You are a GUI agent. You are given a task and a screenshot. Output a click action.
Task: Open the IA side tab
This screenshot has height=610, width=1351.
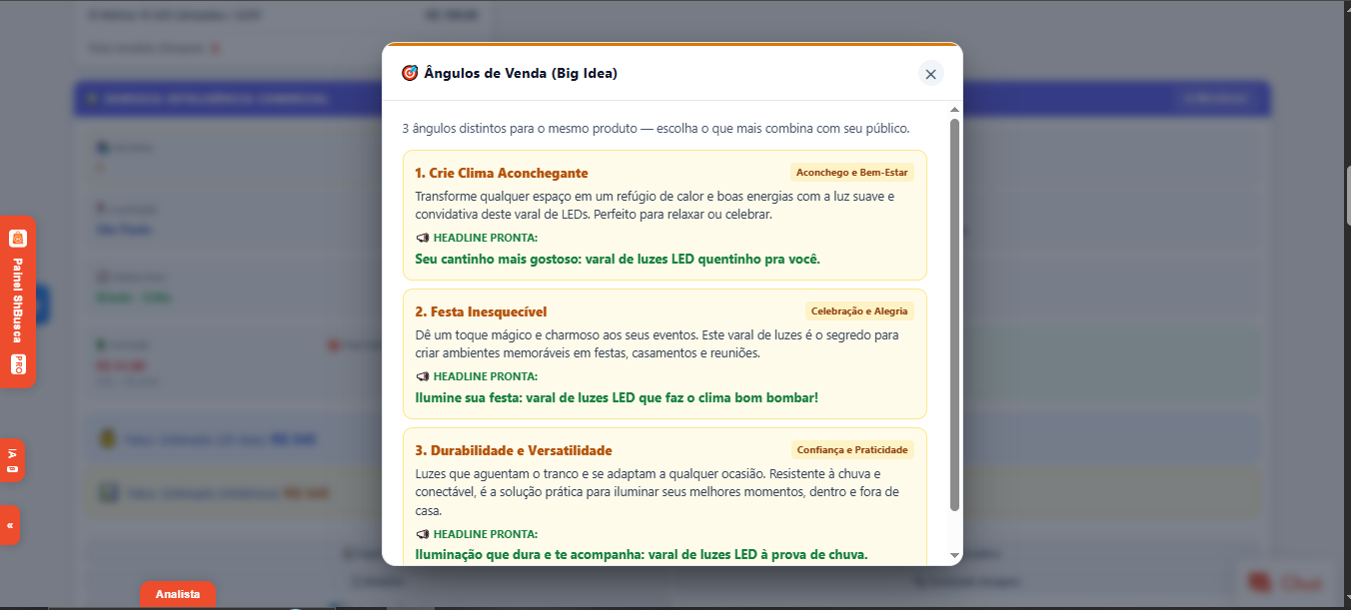pos(12,460)
